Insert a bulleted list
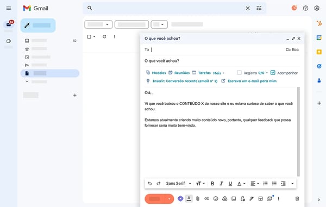This screenshot has width=326, height=207. pos(274,184)
